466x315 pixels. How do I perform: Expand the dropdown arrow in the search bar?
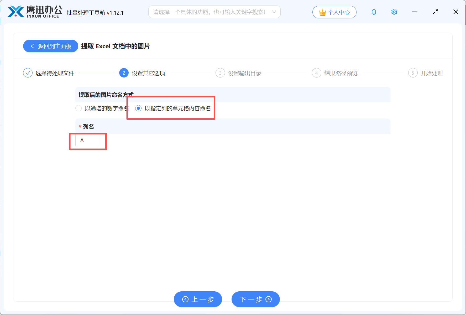(274, 12)
